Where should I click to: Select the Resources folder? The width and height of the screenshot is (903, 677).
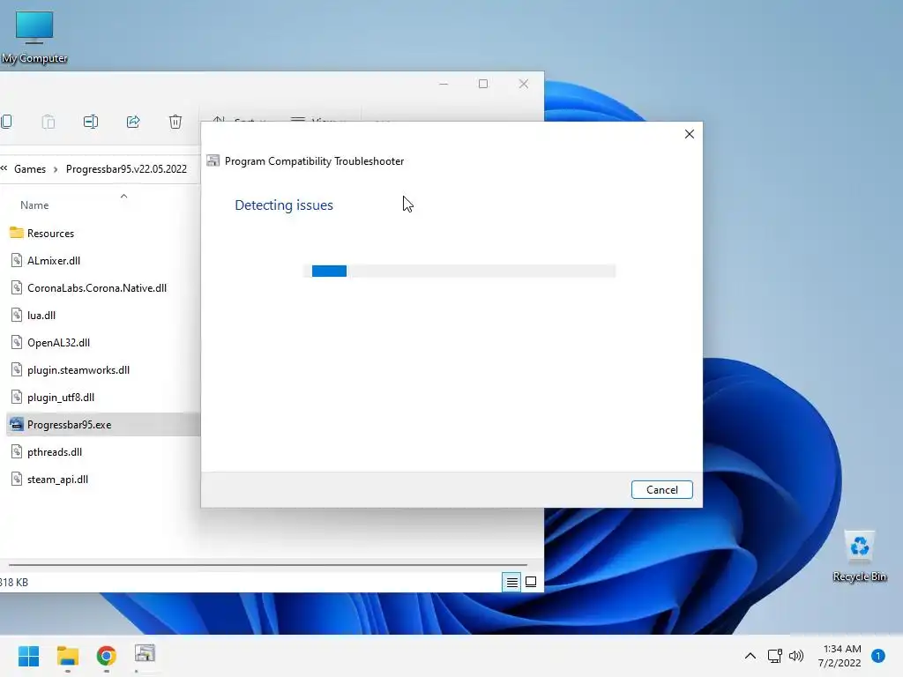click(x=50, y=233)
